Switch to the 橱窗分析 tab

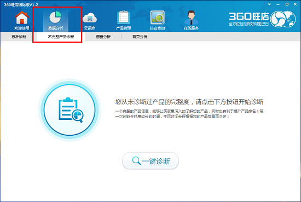tap(103, 37)
